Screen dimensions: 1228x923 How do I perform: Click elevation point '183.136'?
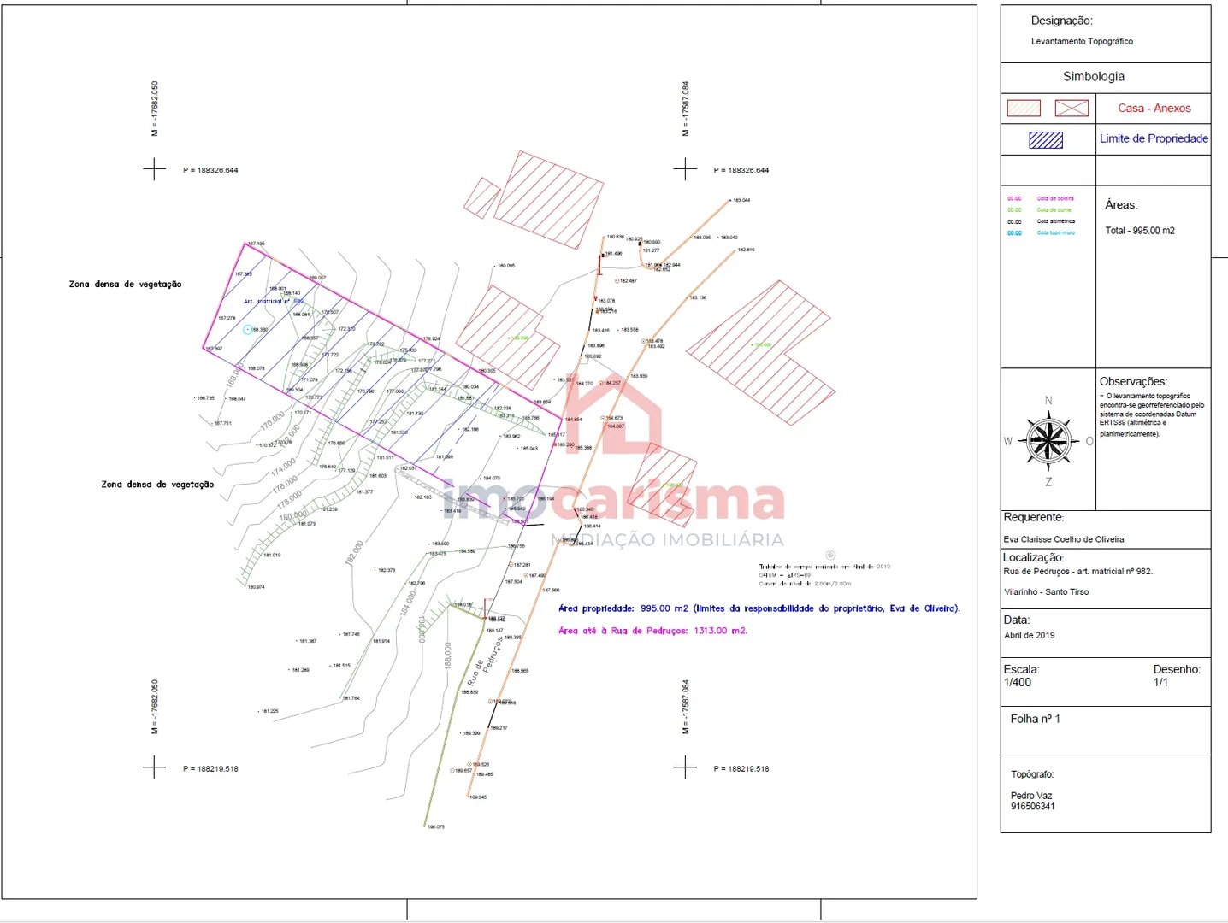pos(698,297)
